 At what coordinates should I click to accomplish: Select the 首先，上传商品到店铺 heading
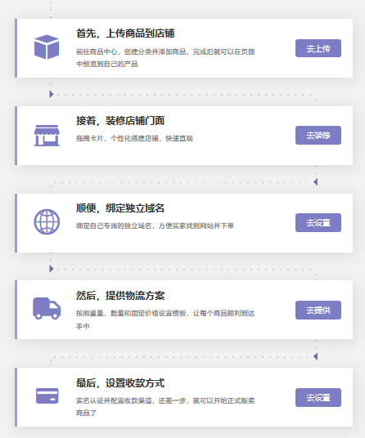click(125, 34)
